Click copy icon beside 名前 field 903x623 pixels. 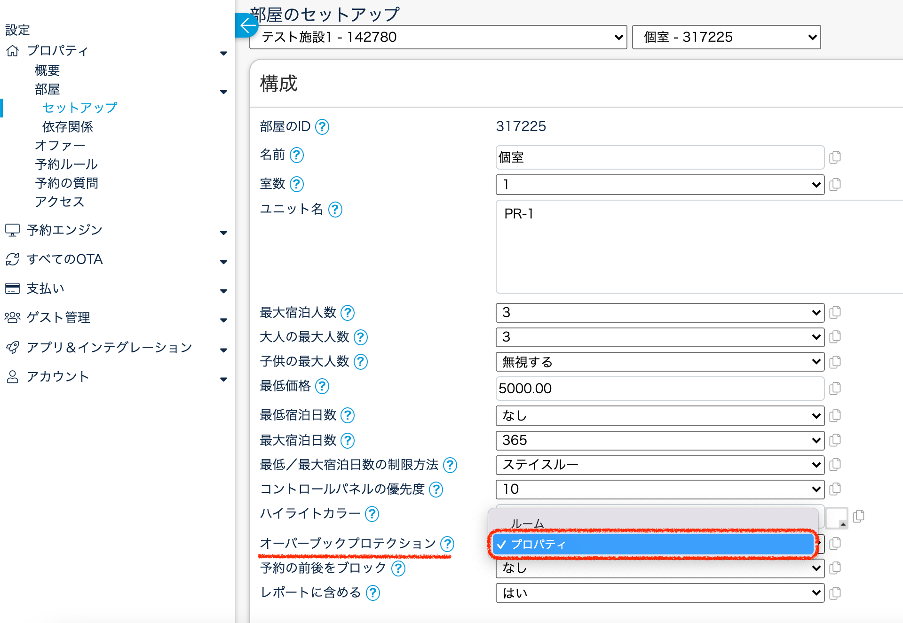(835, 157)
